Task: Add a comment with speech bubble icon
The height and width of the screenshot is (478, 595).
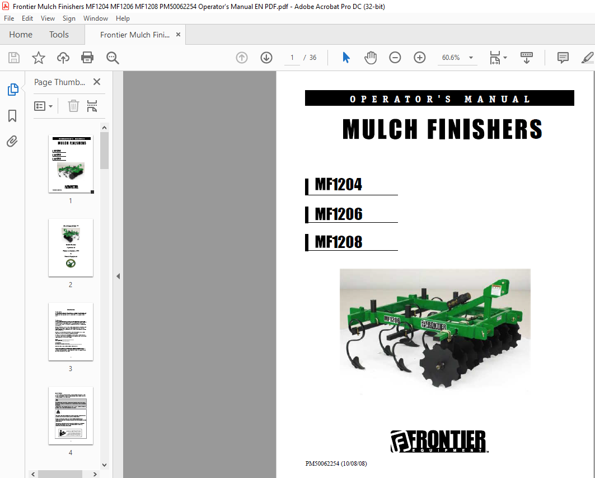Action: [563, 58]
